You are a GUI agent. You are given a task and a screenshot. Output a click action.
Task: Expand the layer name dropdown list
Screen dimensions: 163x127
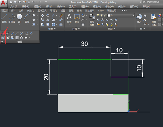(133, 15)
